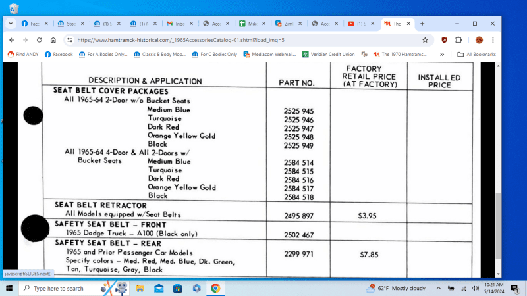The height and width of the screenshot is (296, 527).
Task: Go forward one page
Action: coord(26,40)
